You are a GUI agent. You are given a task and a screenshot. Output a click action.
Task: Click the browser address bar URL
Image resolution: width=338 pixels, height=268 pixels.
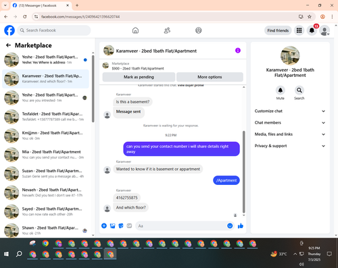[x=80, y=17]
